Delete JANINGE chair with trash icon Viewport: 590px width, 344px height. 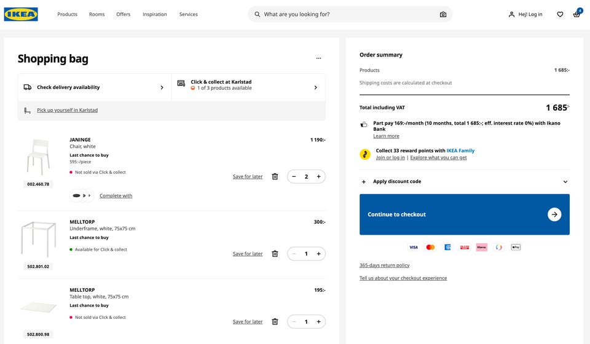click(x=275, y=177)
